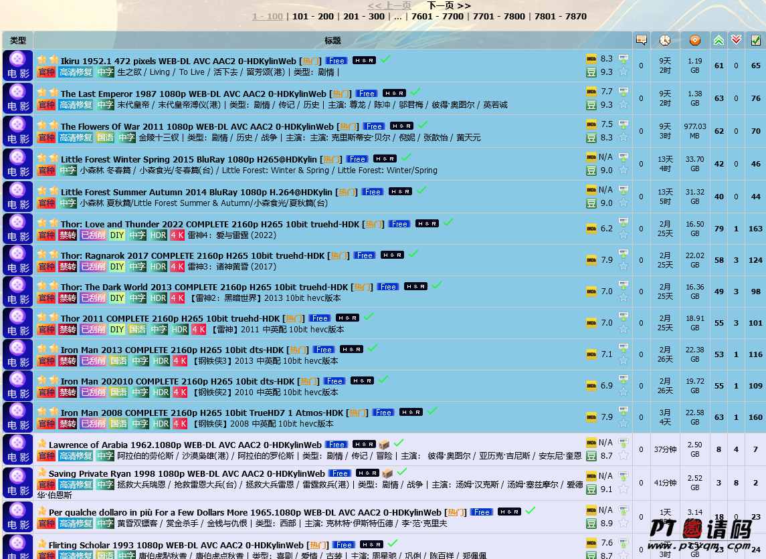Click the Douban icon in The Last Emperor row
Image resolution: width=766 pixels, height=559 pixels.
click(591, 104)
